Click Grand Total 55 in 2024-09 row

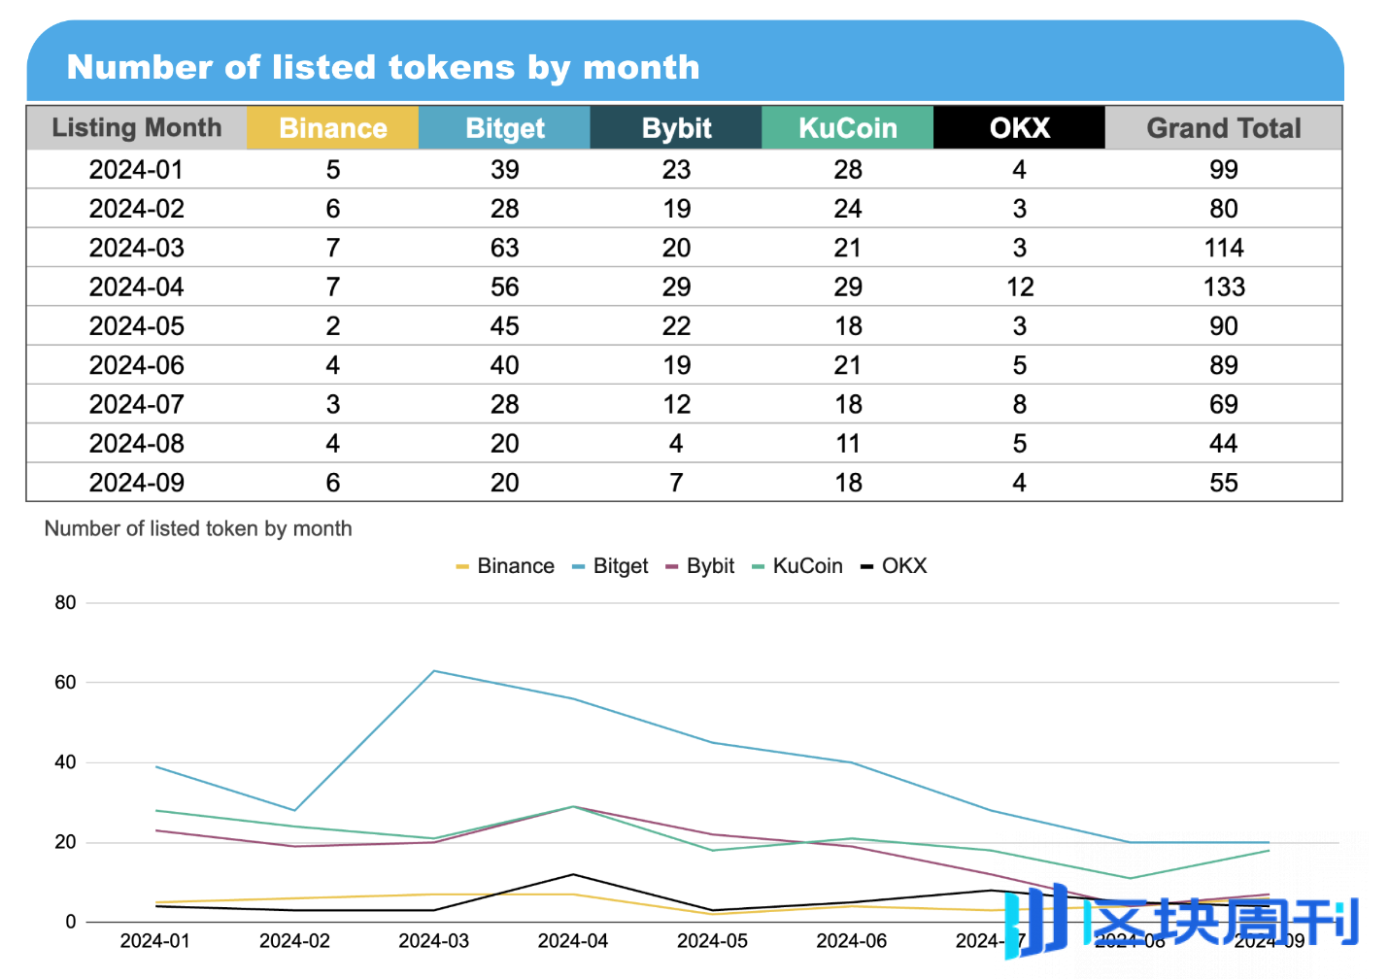(x=1224, y=483)
